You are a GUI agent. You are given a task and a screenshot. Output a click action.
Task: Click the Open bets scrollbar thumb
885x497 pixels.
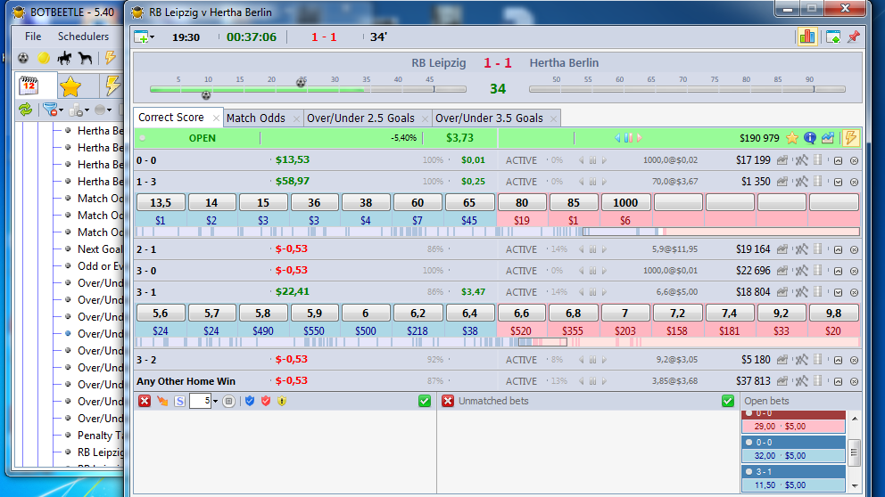(x=854, y=453)
